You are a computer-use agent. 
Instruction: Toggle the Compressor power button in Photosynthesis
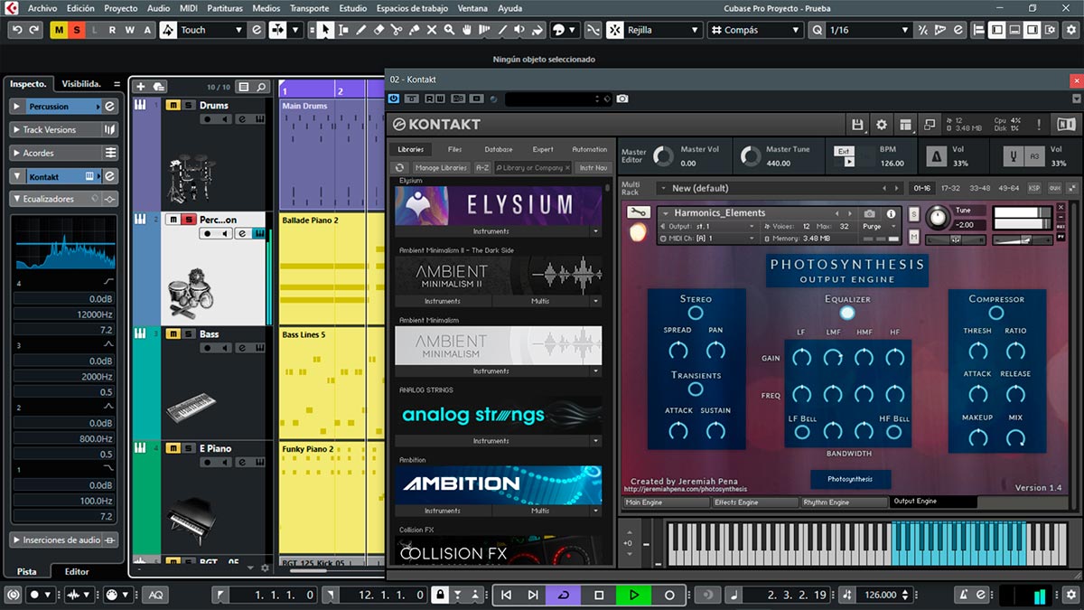pyautogui.click(x=996, y=313)
